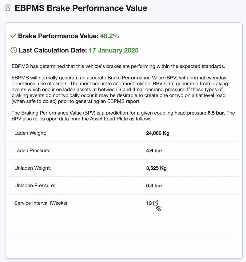Image resolution: width=246 pixels, height=262 pixels.
Task: Click the Last Calculation Date label
Action: 53,50
